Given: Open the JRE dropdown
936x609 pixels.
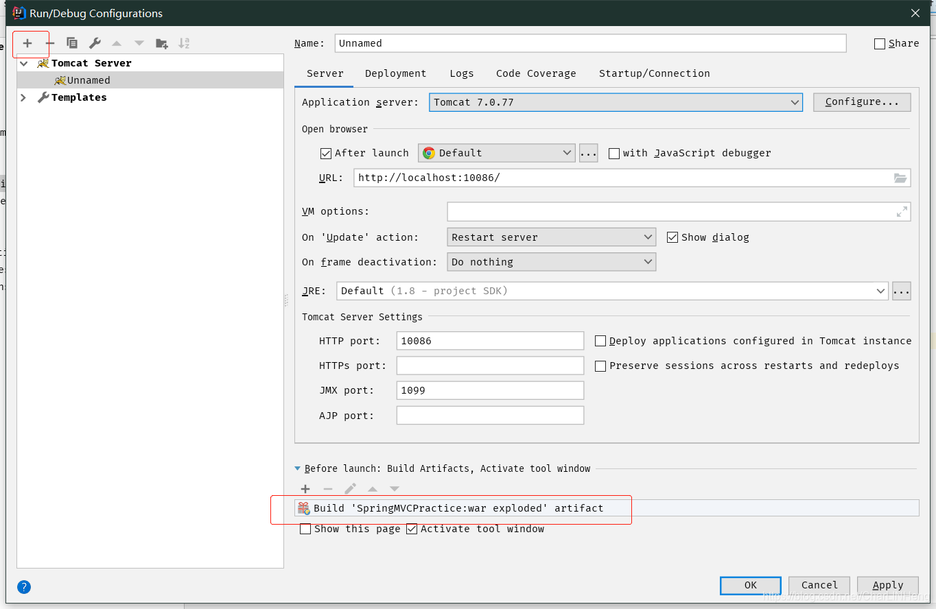Looking at the screenshot, I should pos(613,291).
